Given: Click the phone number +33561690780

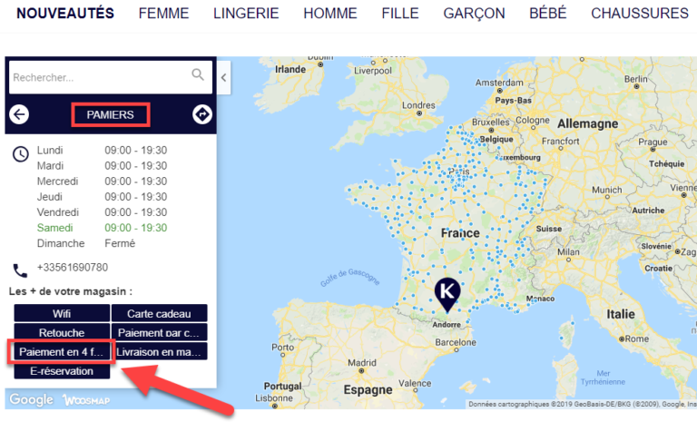Looking at the screenshot, I should coord(73,267).
